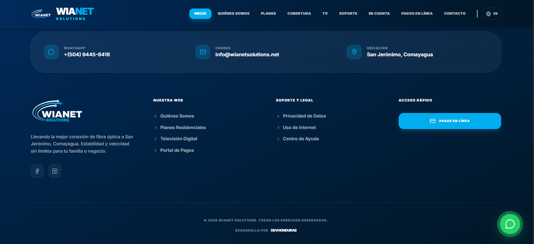Click chevron beside Televisión Digital
Viewport: 534px width, 244px height.
coord(156,139)
